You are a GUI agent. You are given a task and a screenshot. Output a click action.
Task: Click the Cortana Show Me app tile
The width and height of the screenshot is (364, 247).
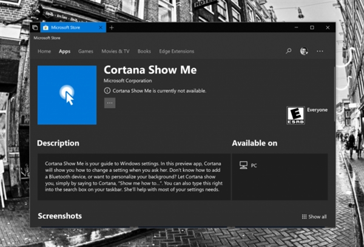(67, 95)
